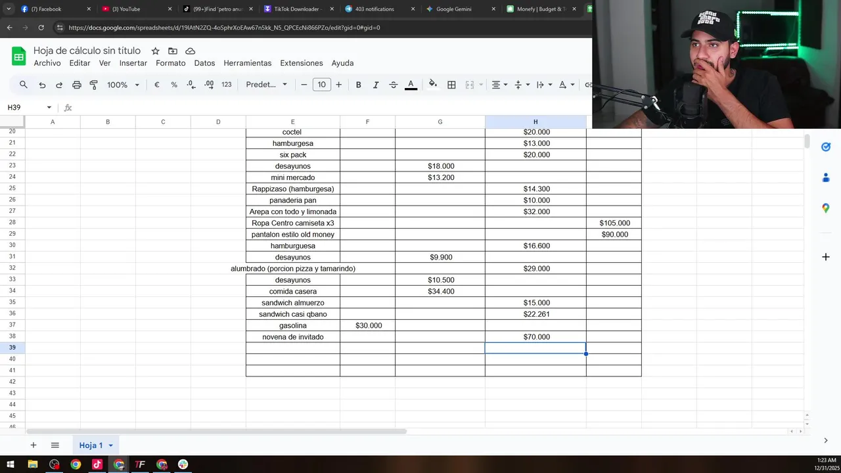Open the Extensiones menu

click(x=302, y=63)
